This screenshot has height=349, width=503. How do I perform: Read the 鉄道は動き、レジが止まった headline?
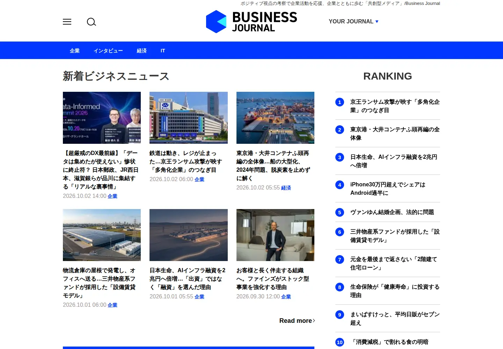point(186,162)
